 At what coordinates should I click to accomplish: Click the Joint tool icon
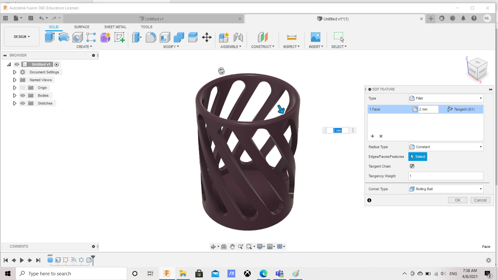point(238,37)
